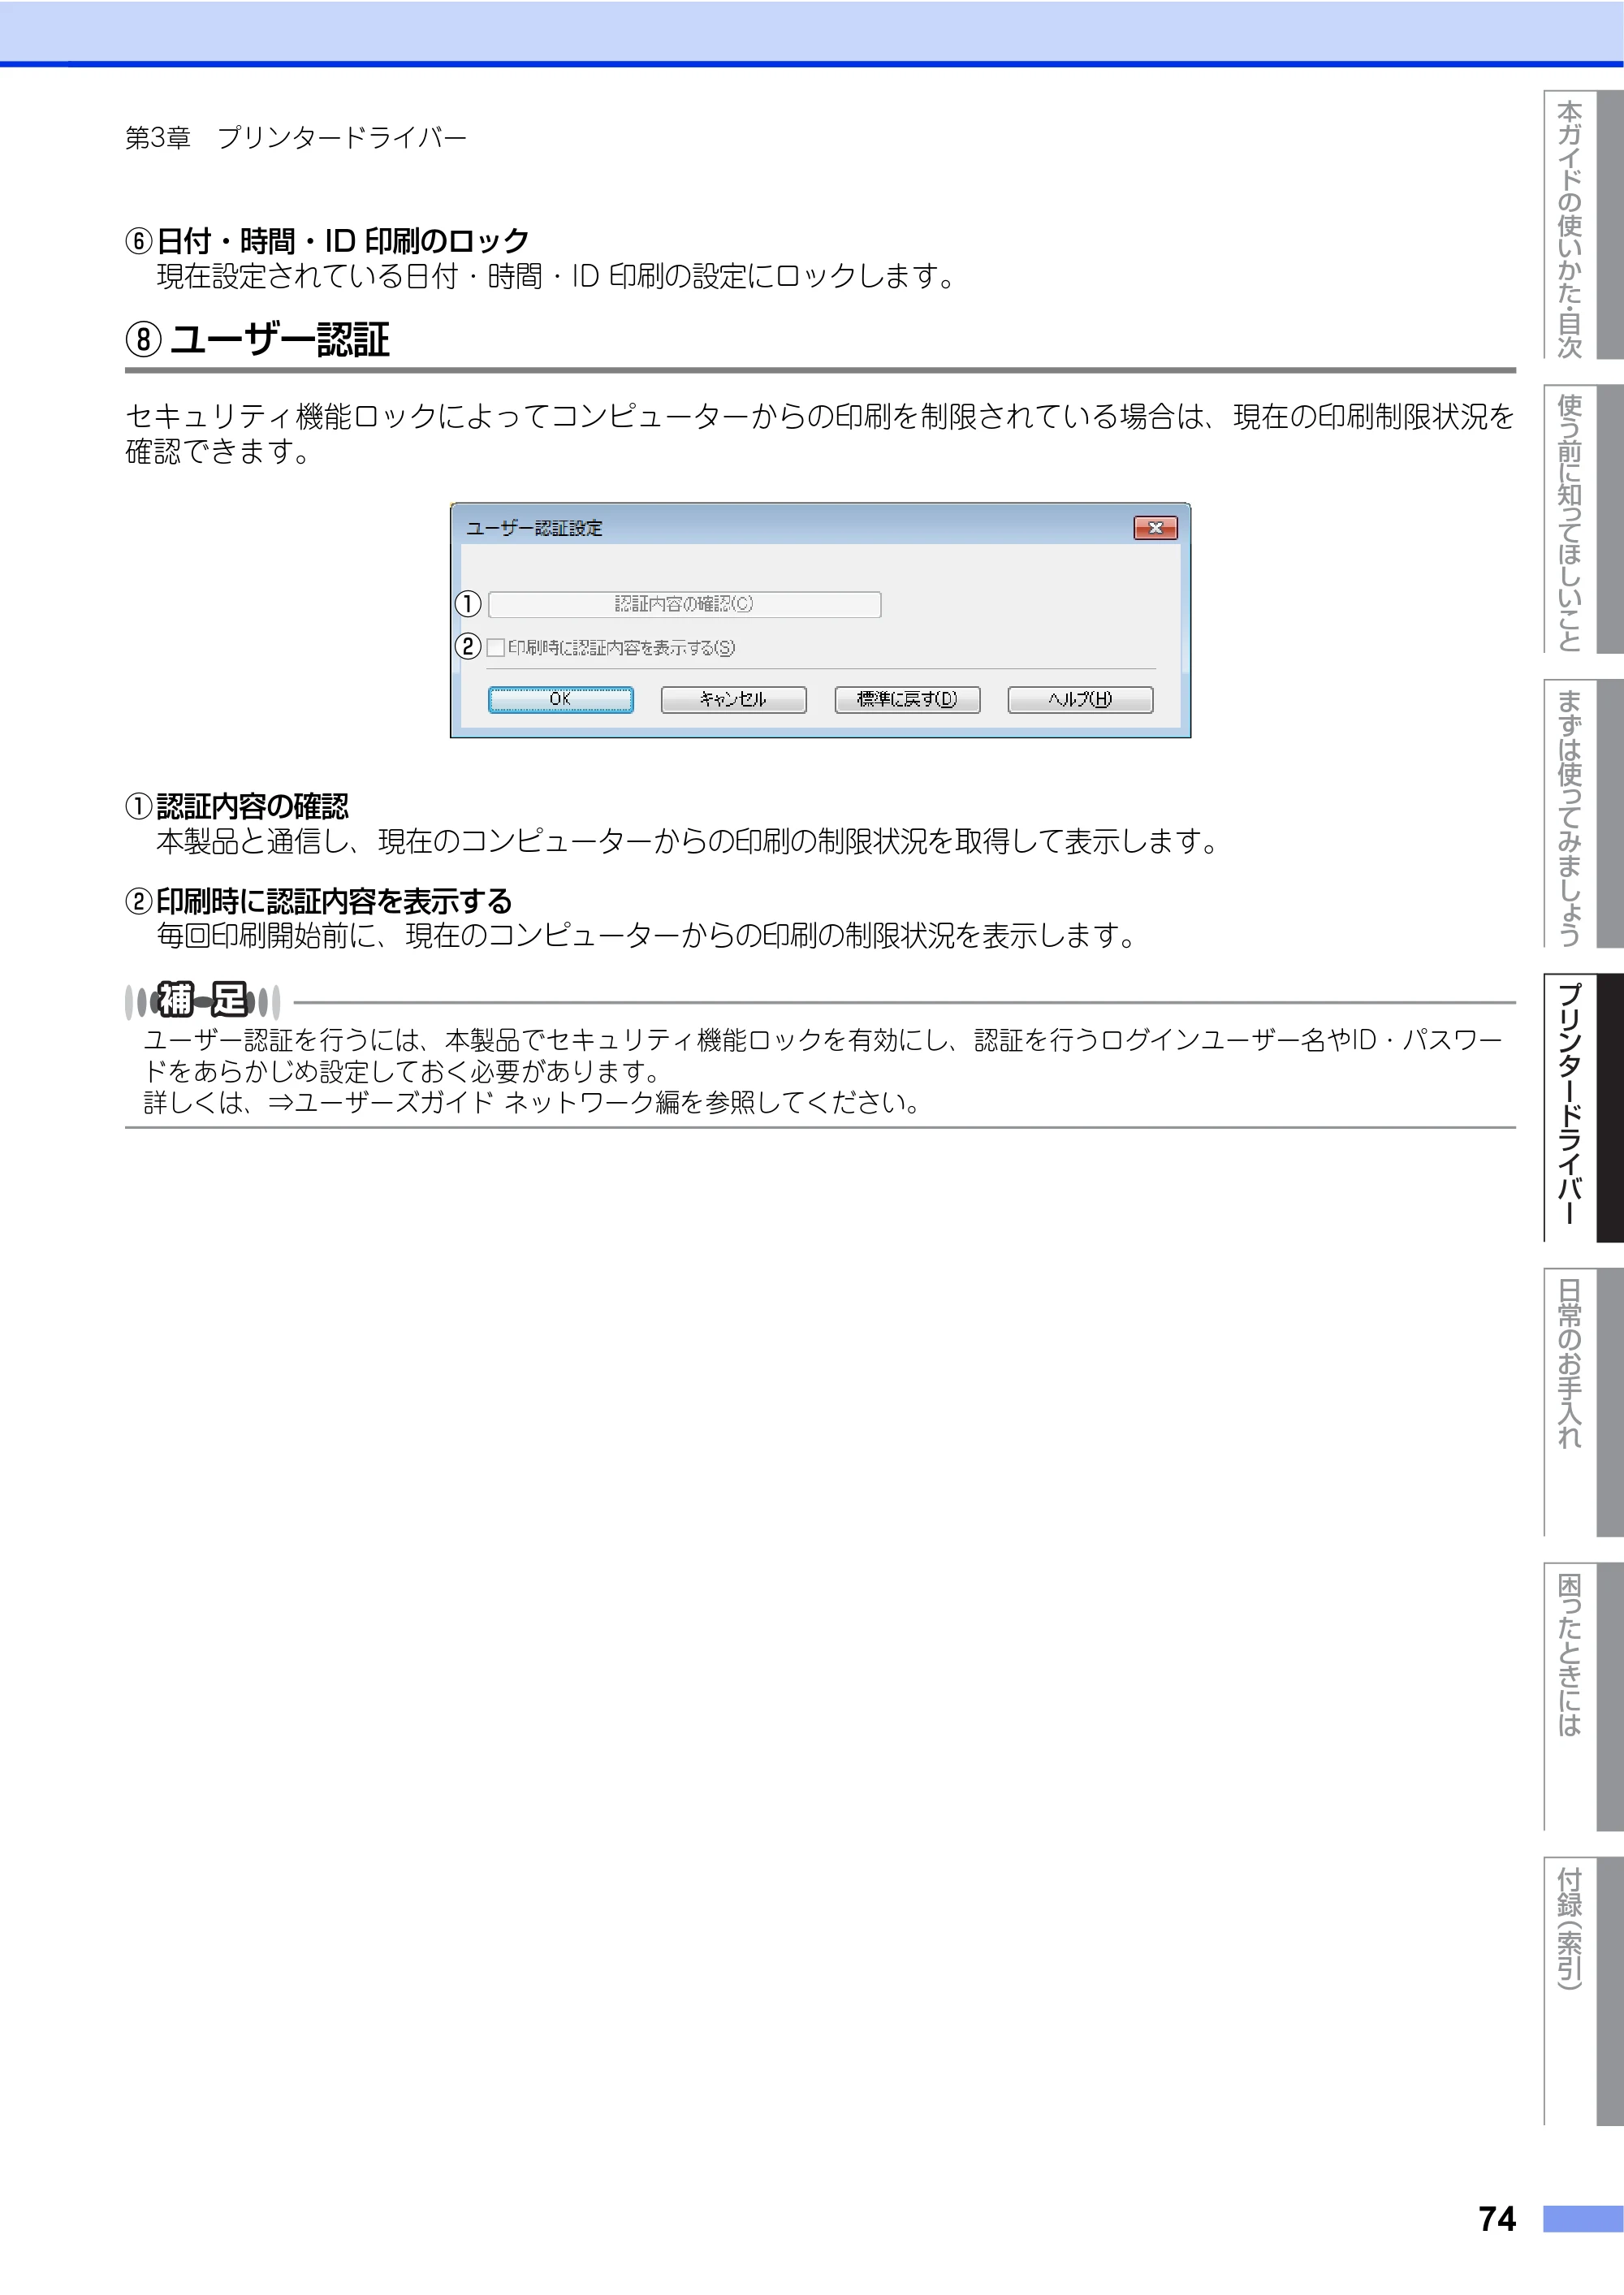The height and width of the screenshot is (2295, 1624).
Task: Open the まずは使ってみましょう side tab
Action: click(x=1583, y=814)
